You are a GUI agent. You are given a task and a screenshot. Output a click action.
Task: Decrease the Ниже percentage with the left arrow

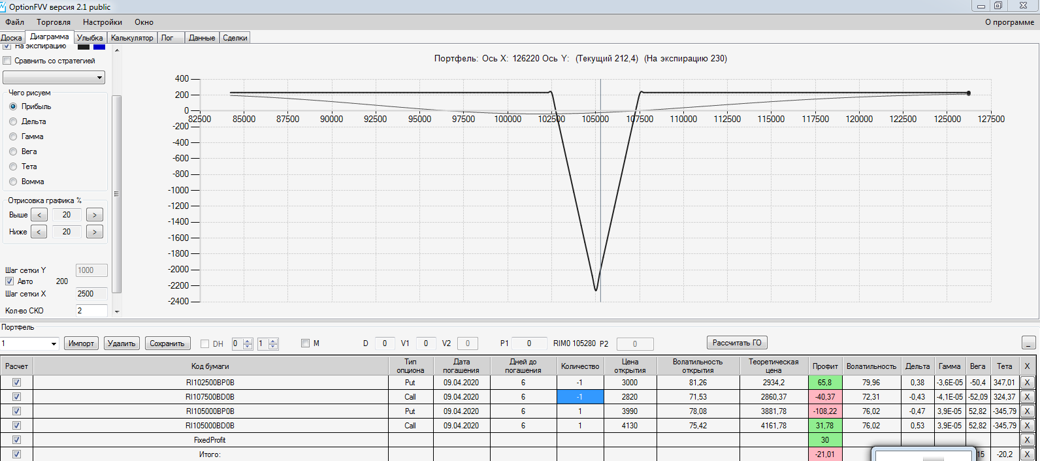point(39,232)
